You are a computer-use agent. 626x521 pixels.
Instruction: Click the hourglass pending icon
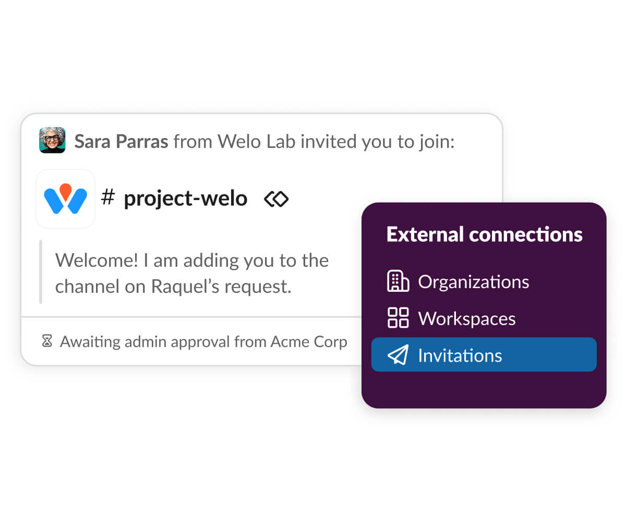[x=47, y=342]
